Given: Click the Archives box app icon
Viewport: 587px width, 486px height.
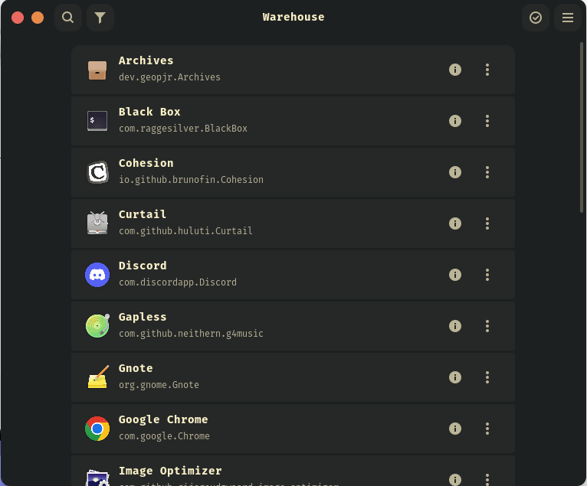Looking at the screenshot, I should [x=97, y=70].
